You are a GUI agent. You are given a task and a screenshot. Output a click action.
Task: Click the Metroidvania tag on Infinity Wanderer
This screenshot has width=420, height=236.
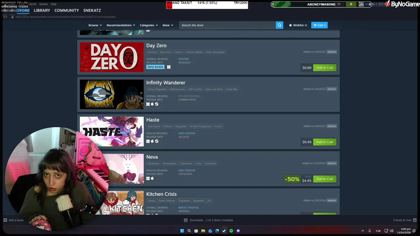[x=177, y=89]
